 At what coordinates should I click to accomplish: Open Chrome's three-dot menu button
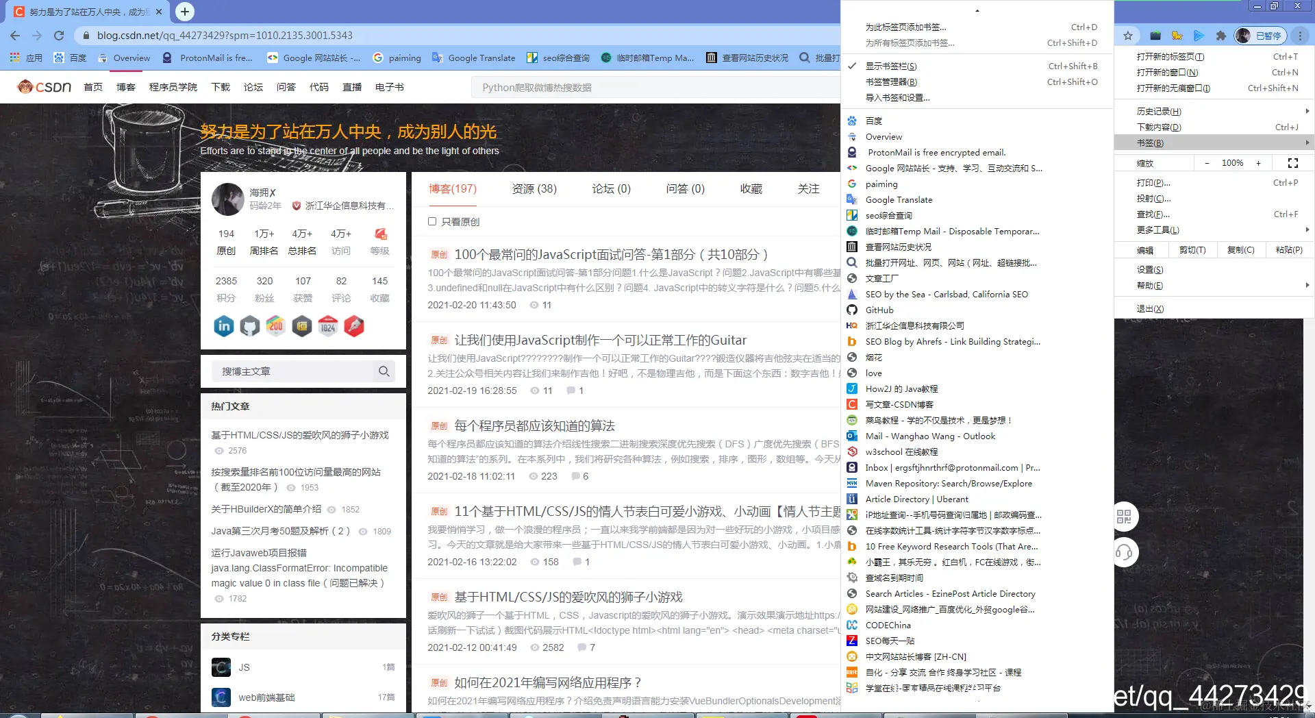1301,36
